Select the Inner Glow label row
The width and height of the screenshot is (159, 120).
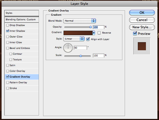(22, 42)
